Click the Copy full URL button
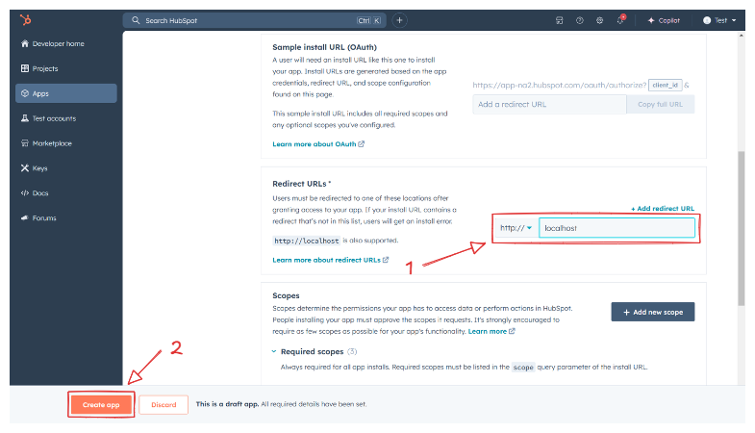755x433 pixels. point(660,105)
